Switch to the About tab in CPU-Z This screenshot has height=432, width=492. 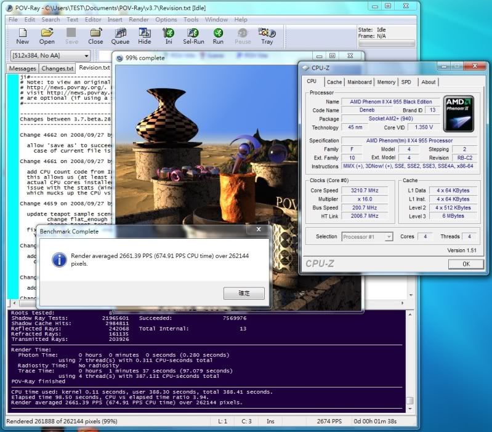[429, 82]
